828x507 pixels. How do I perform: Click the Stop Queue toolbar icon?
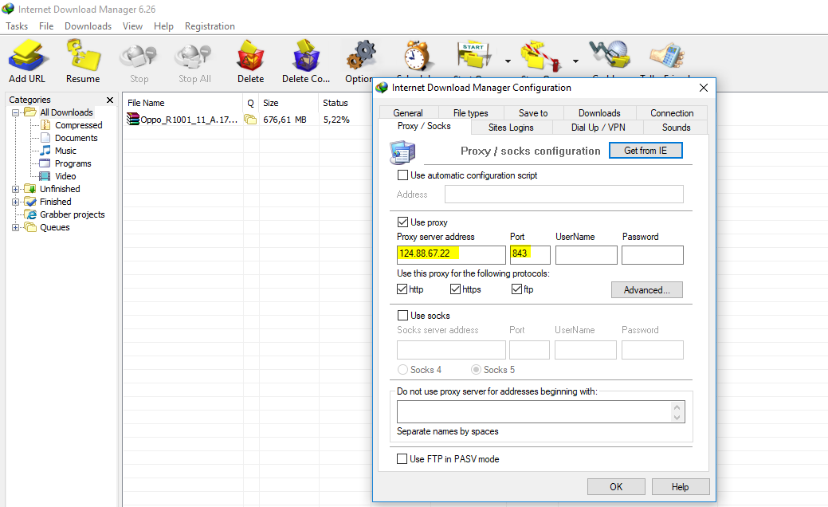(x=541, y=56)
